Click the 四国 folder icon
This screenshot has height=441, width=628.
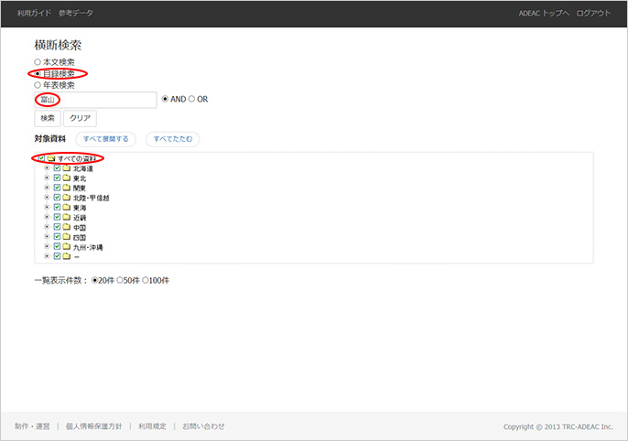click(x=66, y=237)
